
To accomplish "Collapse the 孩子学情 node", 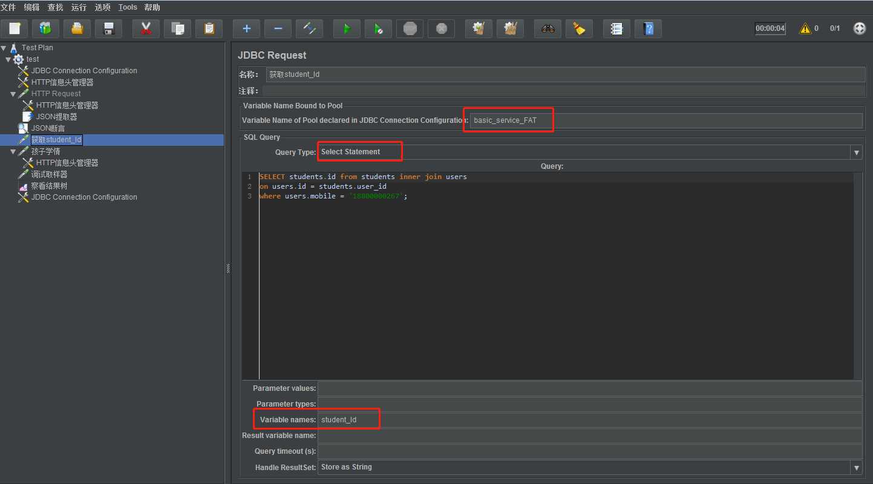I will point(13,151).
